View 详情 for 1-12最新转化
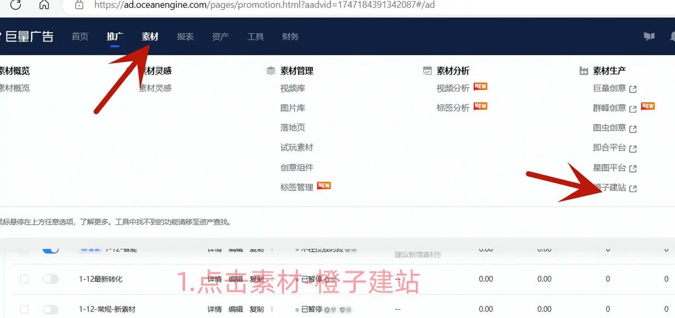The height and width of the screenshot is (318, 675). pyautogui.click(x=214, y=279)
